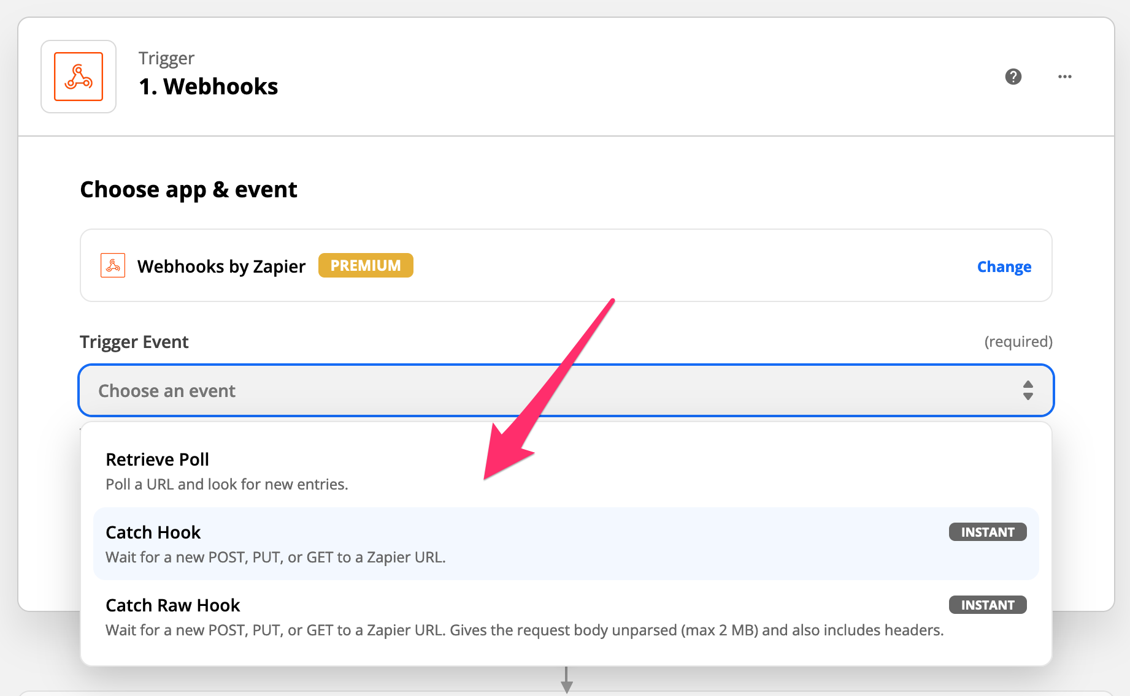Open the help question mark icon
1130x696 pixels.
click(1013, 77)
